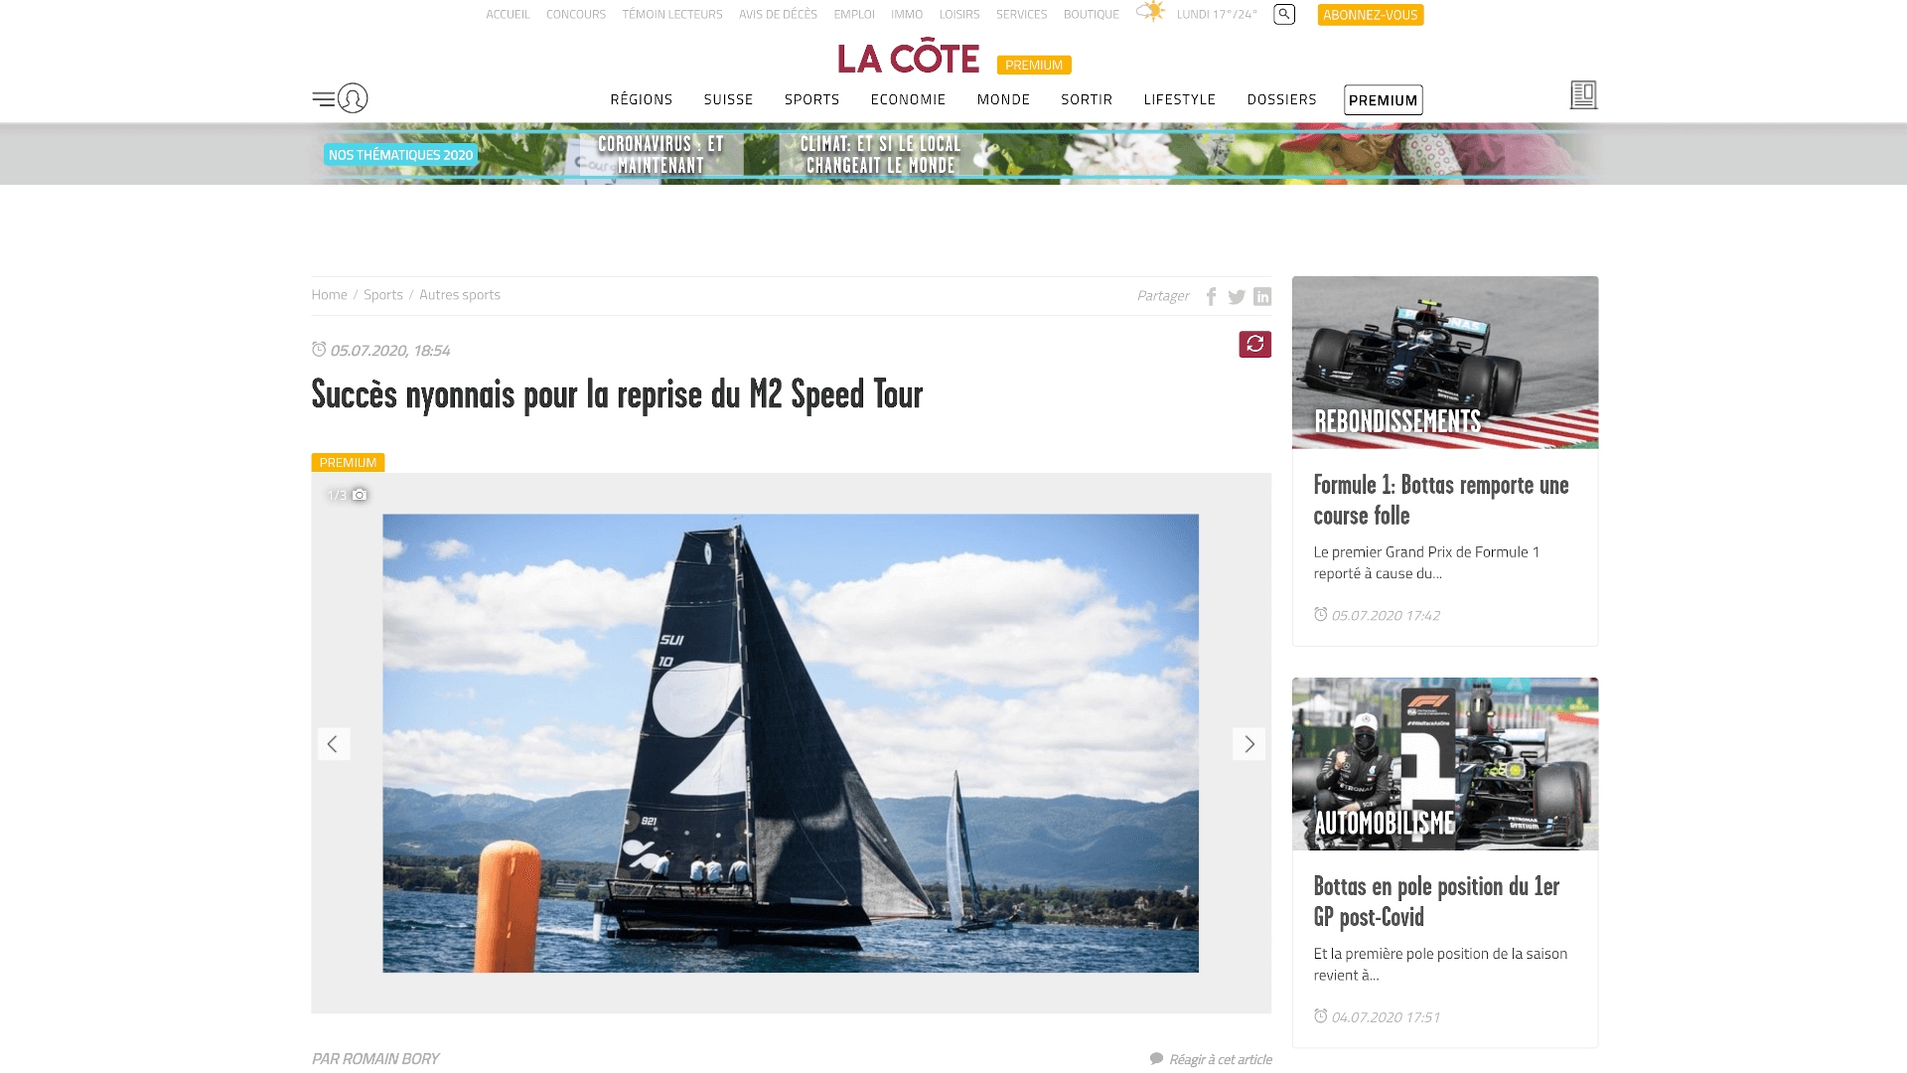Viewport: 1907px width, 1073px height.
Task: Share article on Twitter
Action: [x=1237, y=296]
